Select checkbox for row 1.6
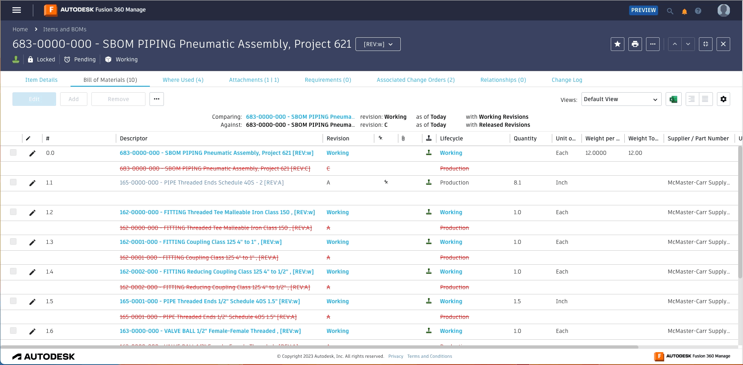The width and height of the screenshot is (743, 365). (13, 331)
